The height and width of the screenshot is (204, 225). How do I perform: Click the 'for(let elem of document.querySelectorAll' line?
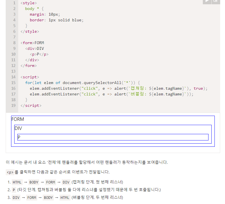(82, 83)
